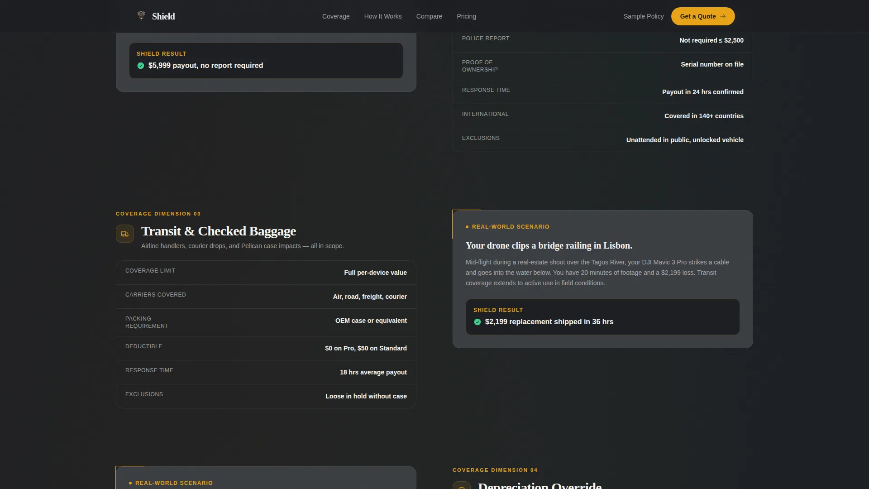Viewport: 869px width, 489px height.
Task: Click 'Unattended in public, unlocked vehicle' value
Action: pos(685,140)
